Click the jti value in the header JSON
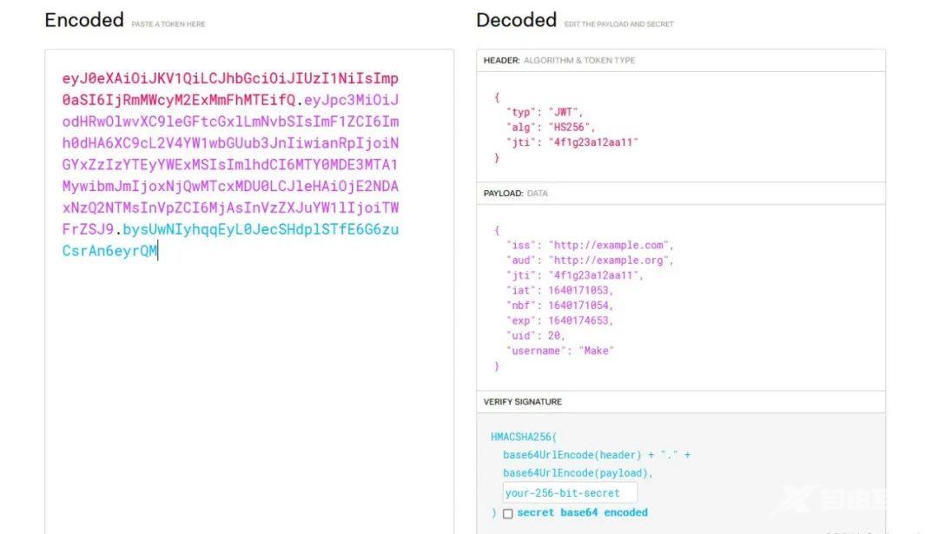This screenshot has width=938, height=534. (x=593, y=142)
